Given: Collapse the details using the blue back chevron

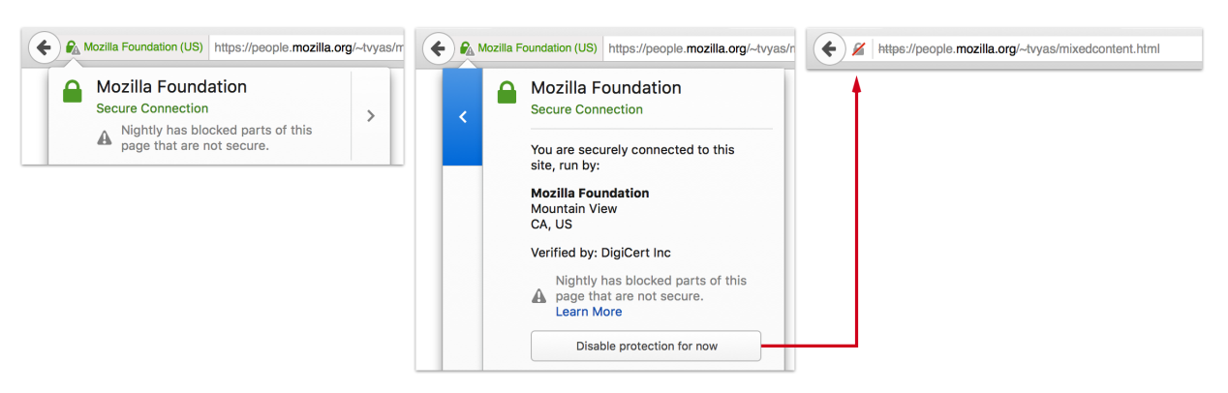Looking at the screenshot, I should pyautogui.click(x=463, y=116).
